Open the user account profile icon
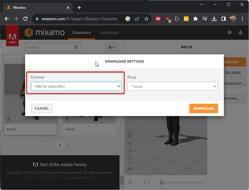 (x=241, y=32)
